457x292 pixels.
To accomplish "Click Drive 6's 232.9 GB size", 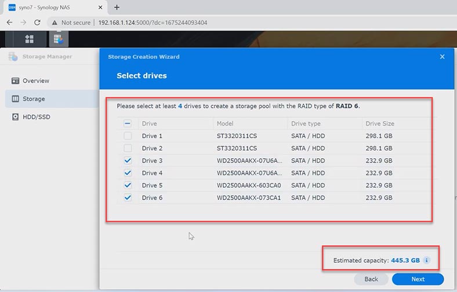I will (x=379, y=198).
